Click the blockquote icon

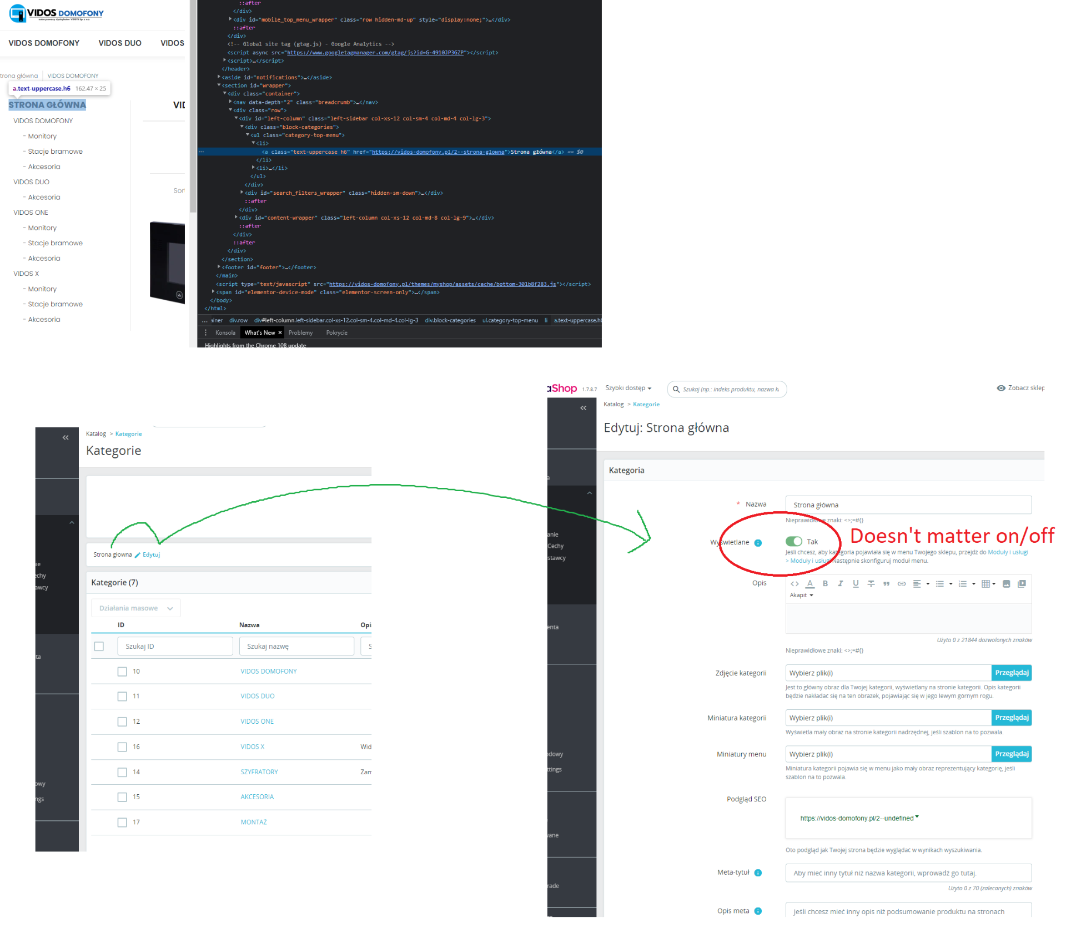[886, 583]
